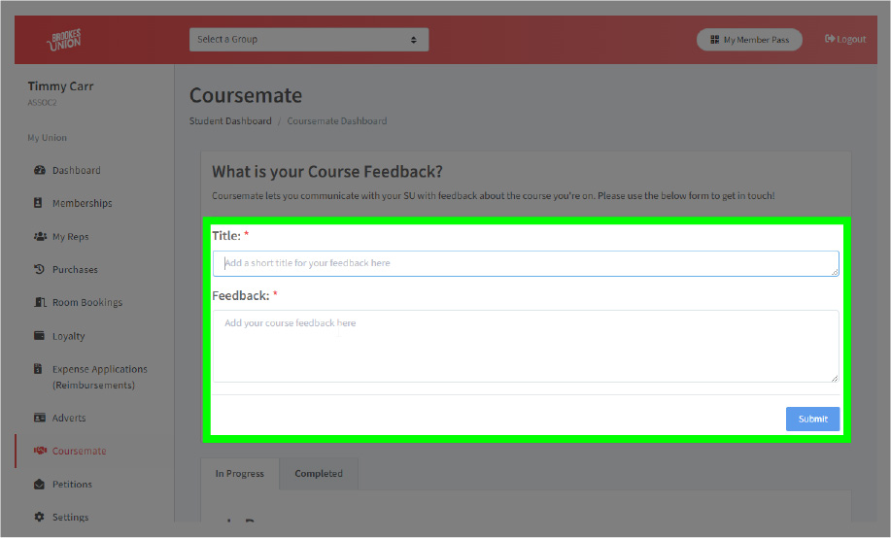891x538 pixels.
Task: Click the Settings gear icon
Action: [x=40, y=518]
